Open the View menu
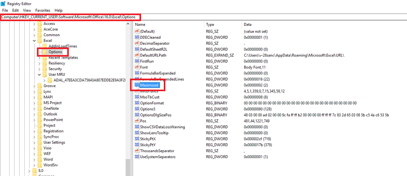Screen dimensions: 407x176 click(x=27, y=10)
